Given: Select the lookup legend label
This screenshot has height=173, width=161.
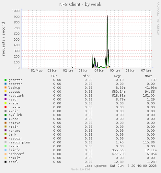Looking at the screenshot, I should point(14,88).
